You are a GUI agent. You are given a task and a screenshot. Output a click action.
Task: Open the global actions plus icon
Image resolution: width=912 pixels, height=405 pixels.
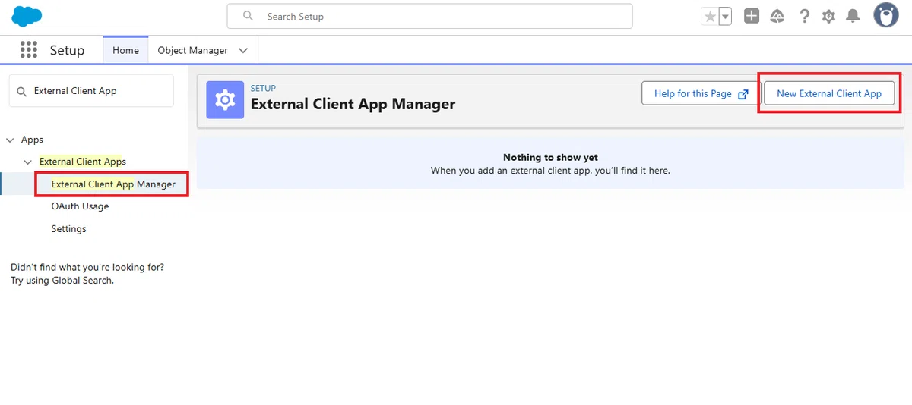click(752, 16)
